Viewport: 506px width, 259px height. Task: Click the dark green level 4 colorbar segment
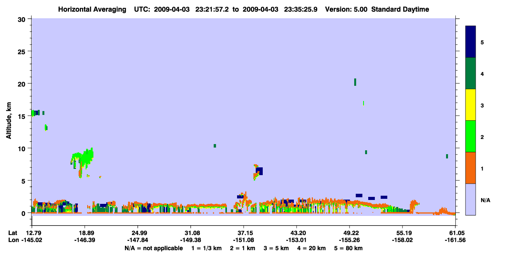coord(471,73)
